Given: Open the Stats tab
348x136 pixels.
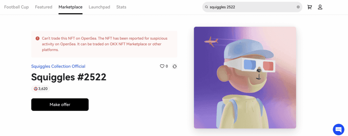Looking at the screenshot, I should tap(121, 7).
